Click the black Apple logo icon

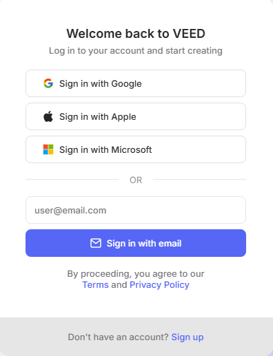pos(48,116)
